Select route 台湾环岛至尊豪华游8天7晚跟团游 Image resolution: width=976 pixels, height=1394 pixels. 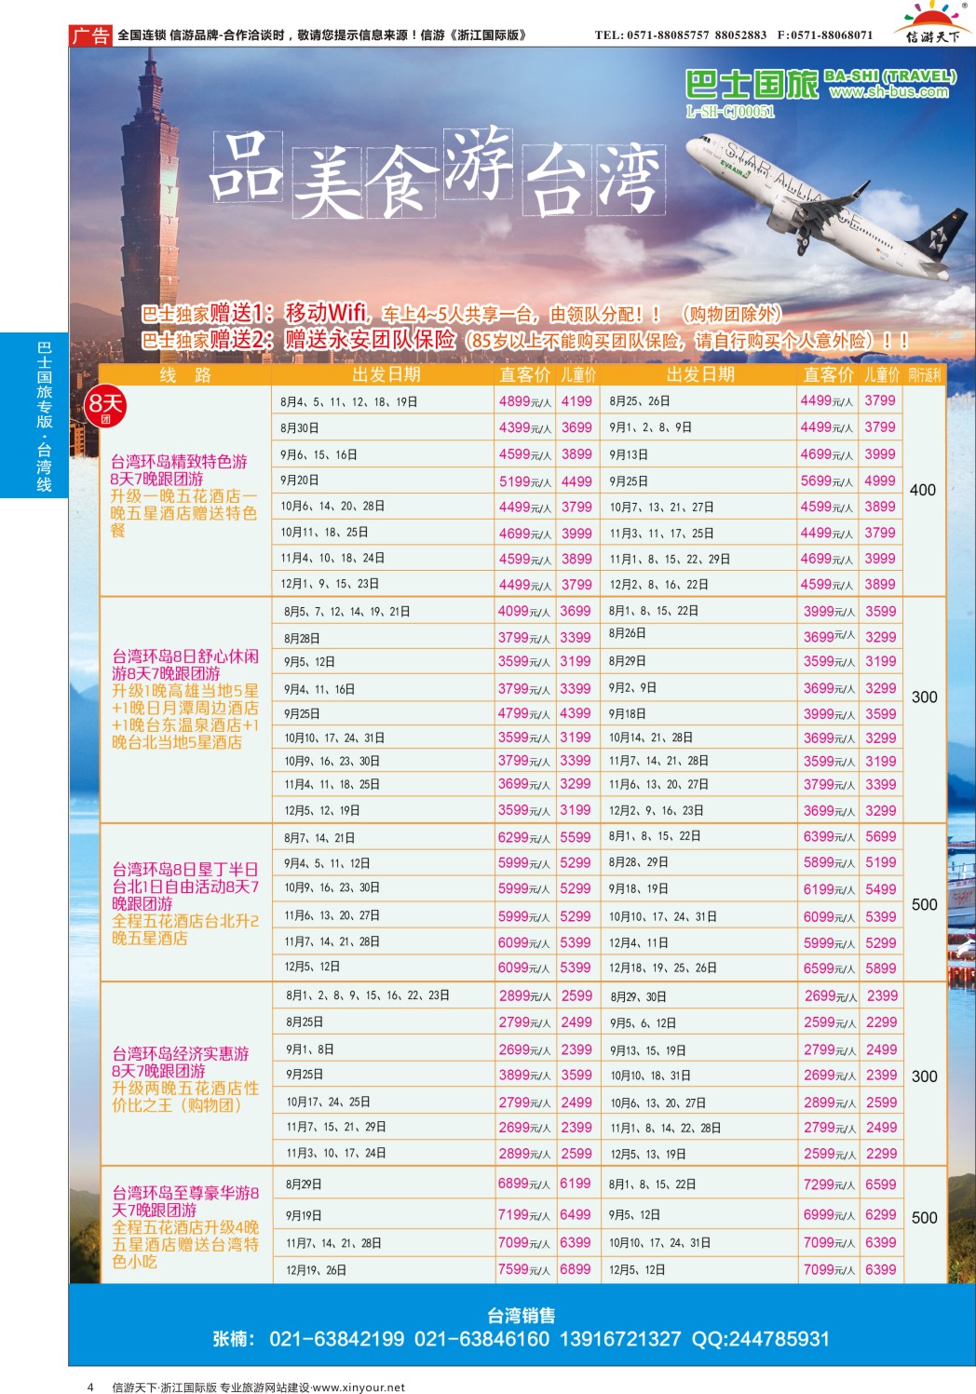point(184,1200)
